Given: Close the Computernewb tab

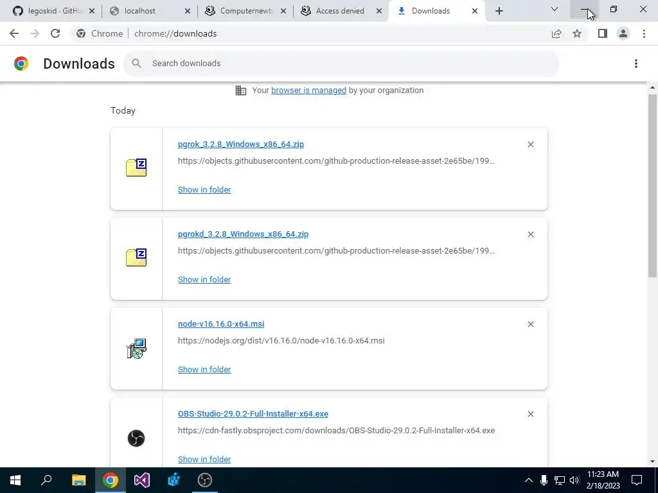Looking at the screenshot, I should [x=283, y=11].
